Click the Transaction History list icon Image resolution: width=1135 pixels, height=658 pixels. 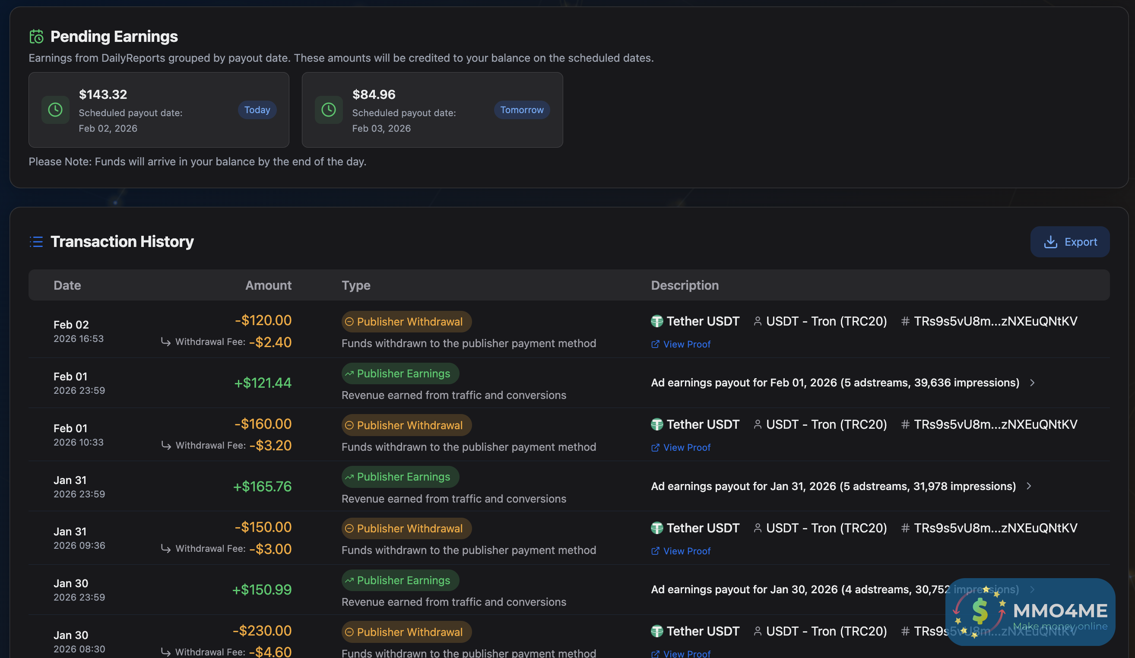(x=36, y=241)
